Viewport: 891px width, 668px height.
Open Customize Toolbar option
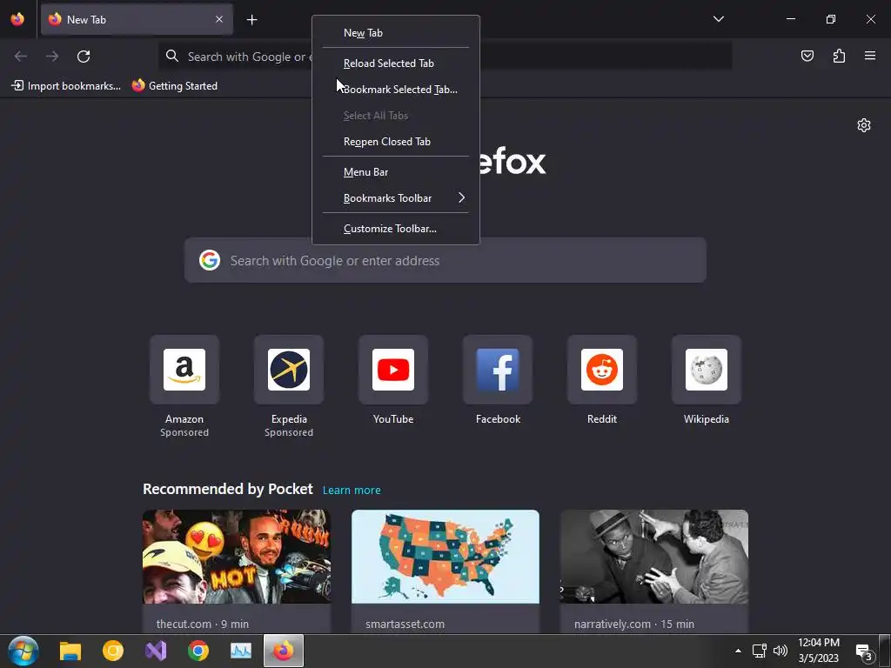(x=396, y=229)
